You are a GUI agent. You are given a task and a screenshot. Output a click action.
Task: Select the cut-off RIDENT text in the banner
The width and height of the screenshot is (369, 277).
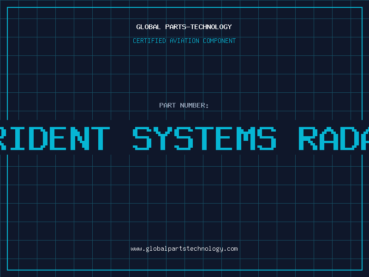click(54, 138)
